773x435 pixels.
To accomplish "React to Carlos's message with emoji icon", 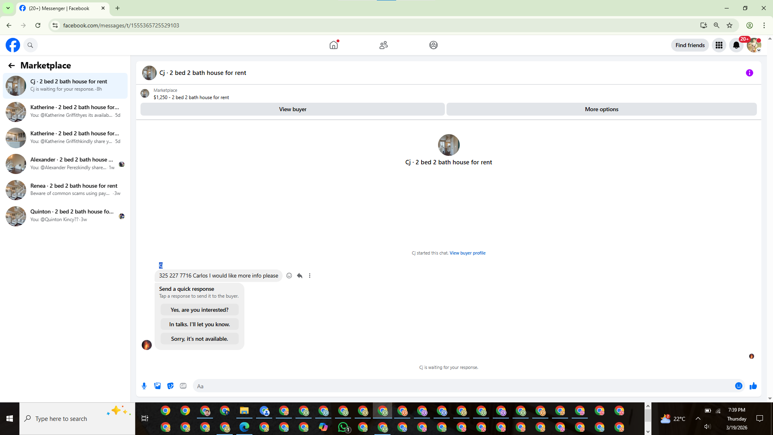I will pos(289,275).
